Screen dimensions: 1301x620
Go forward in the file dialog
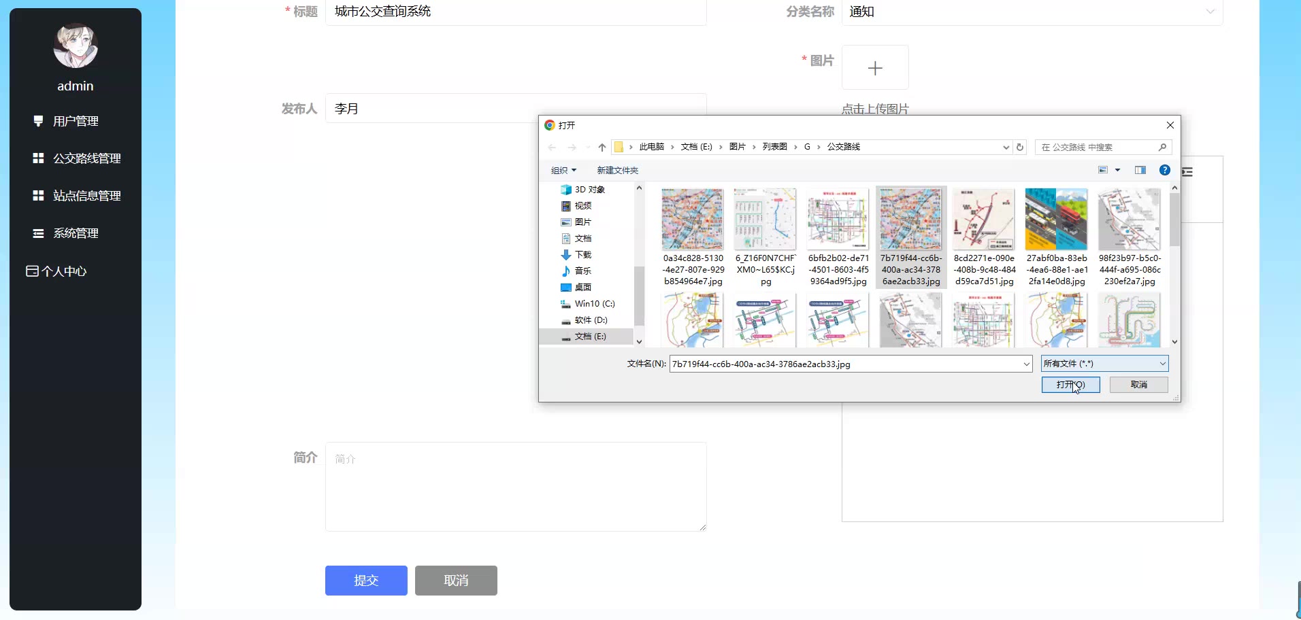pos(572,147)
